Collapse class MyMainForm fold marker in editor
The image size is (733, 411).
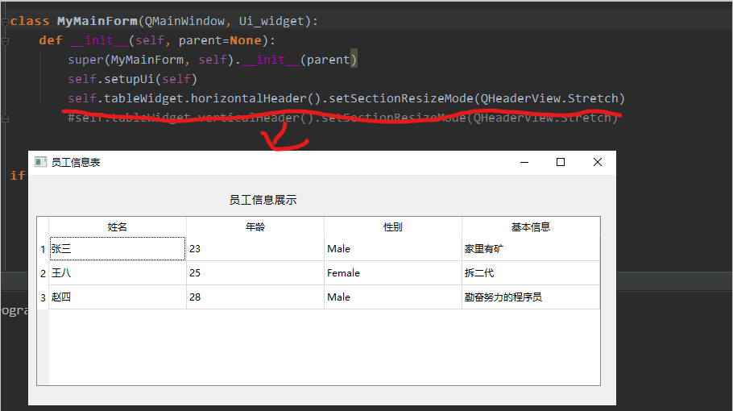[x=5, y=22]
